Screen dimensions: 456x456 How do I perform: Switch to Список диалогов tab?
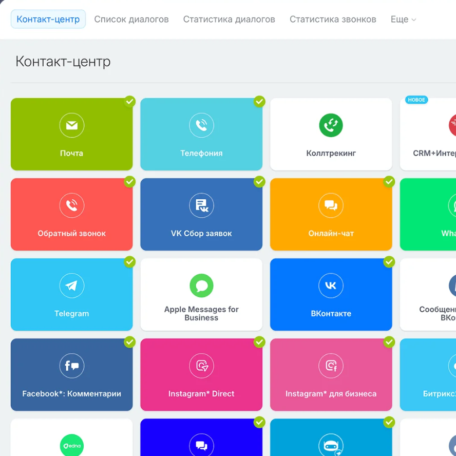[131, 19]
